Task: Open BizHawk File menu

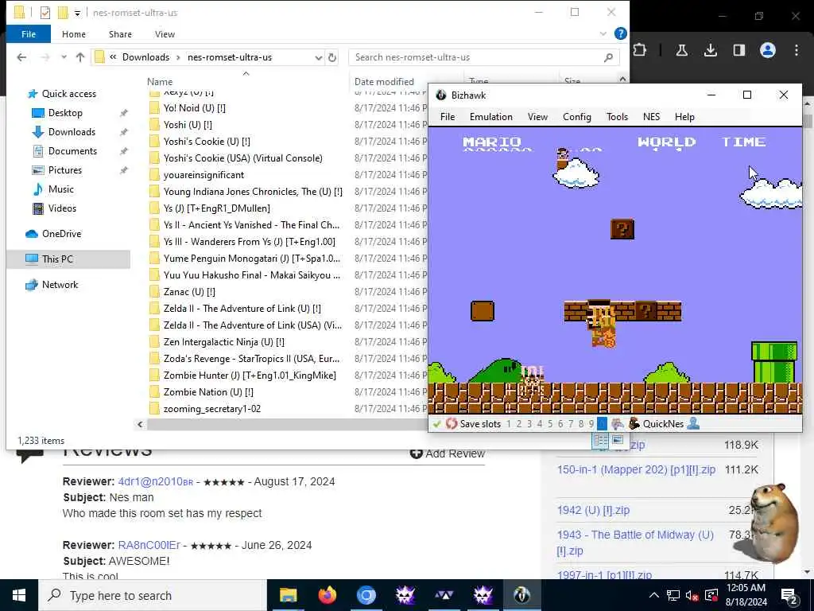Action: point(448,117)
